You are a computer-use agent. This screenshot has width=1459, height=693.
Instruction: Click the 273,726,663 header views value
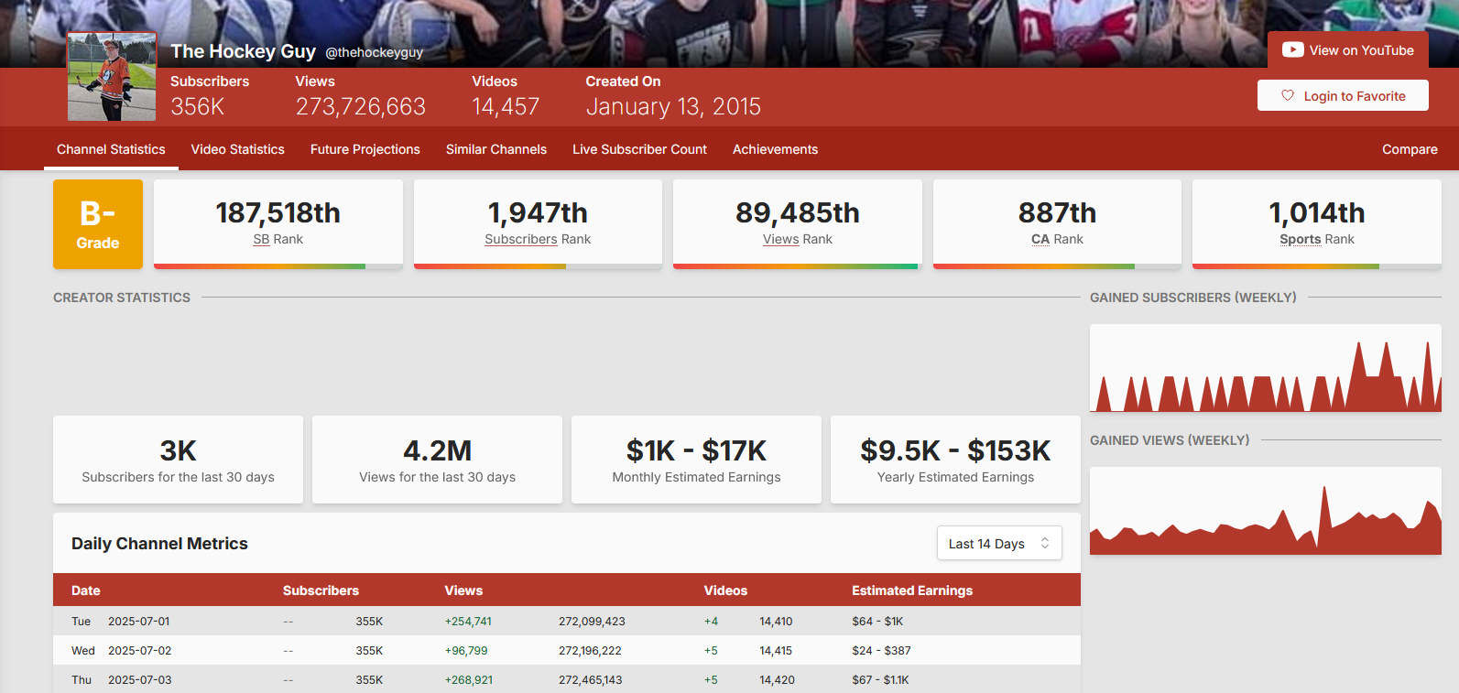pyautogui.click(x=361, y=106)
